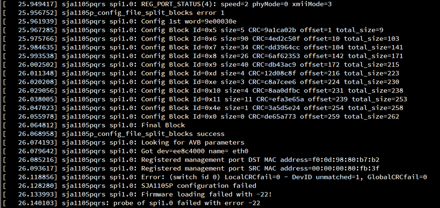Select the Config Block Id=0x4e line
Image resolution: width=440 pixels, height=208 pixels.
(x=203, y=108)
